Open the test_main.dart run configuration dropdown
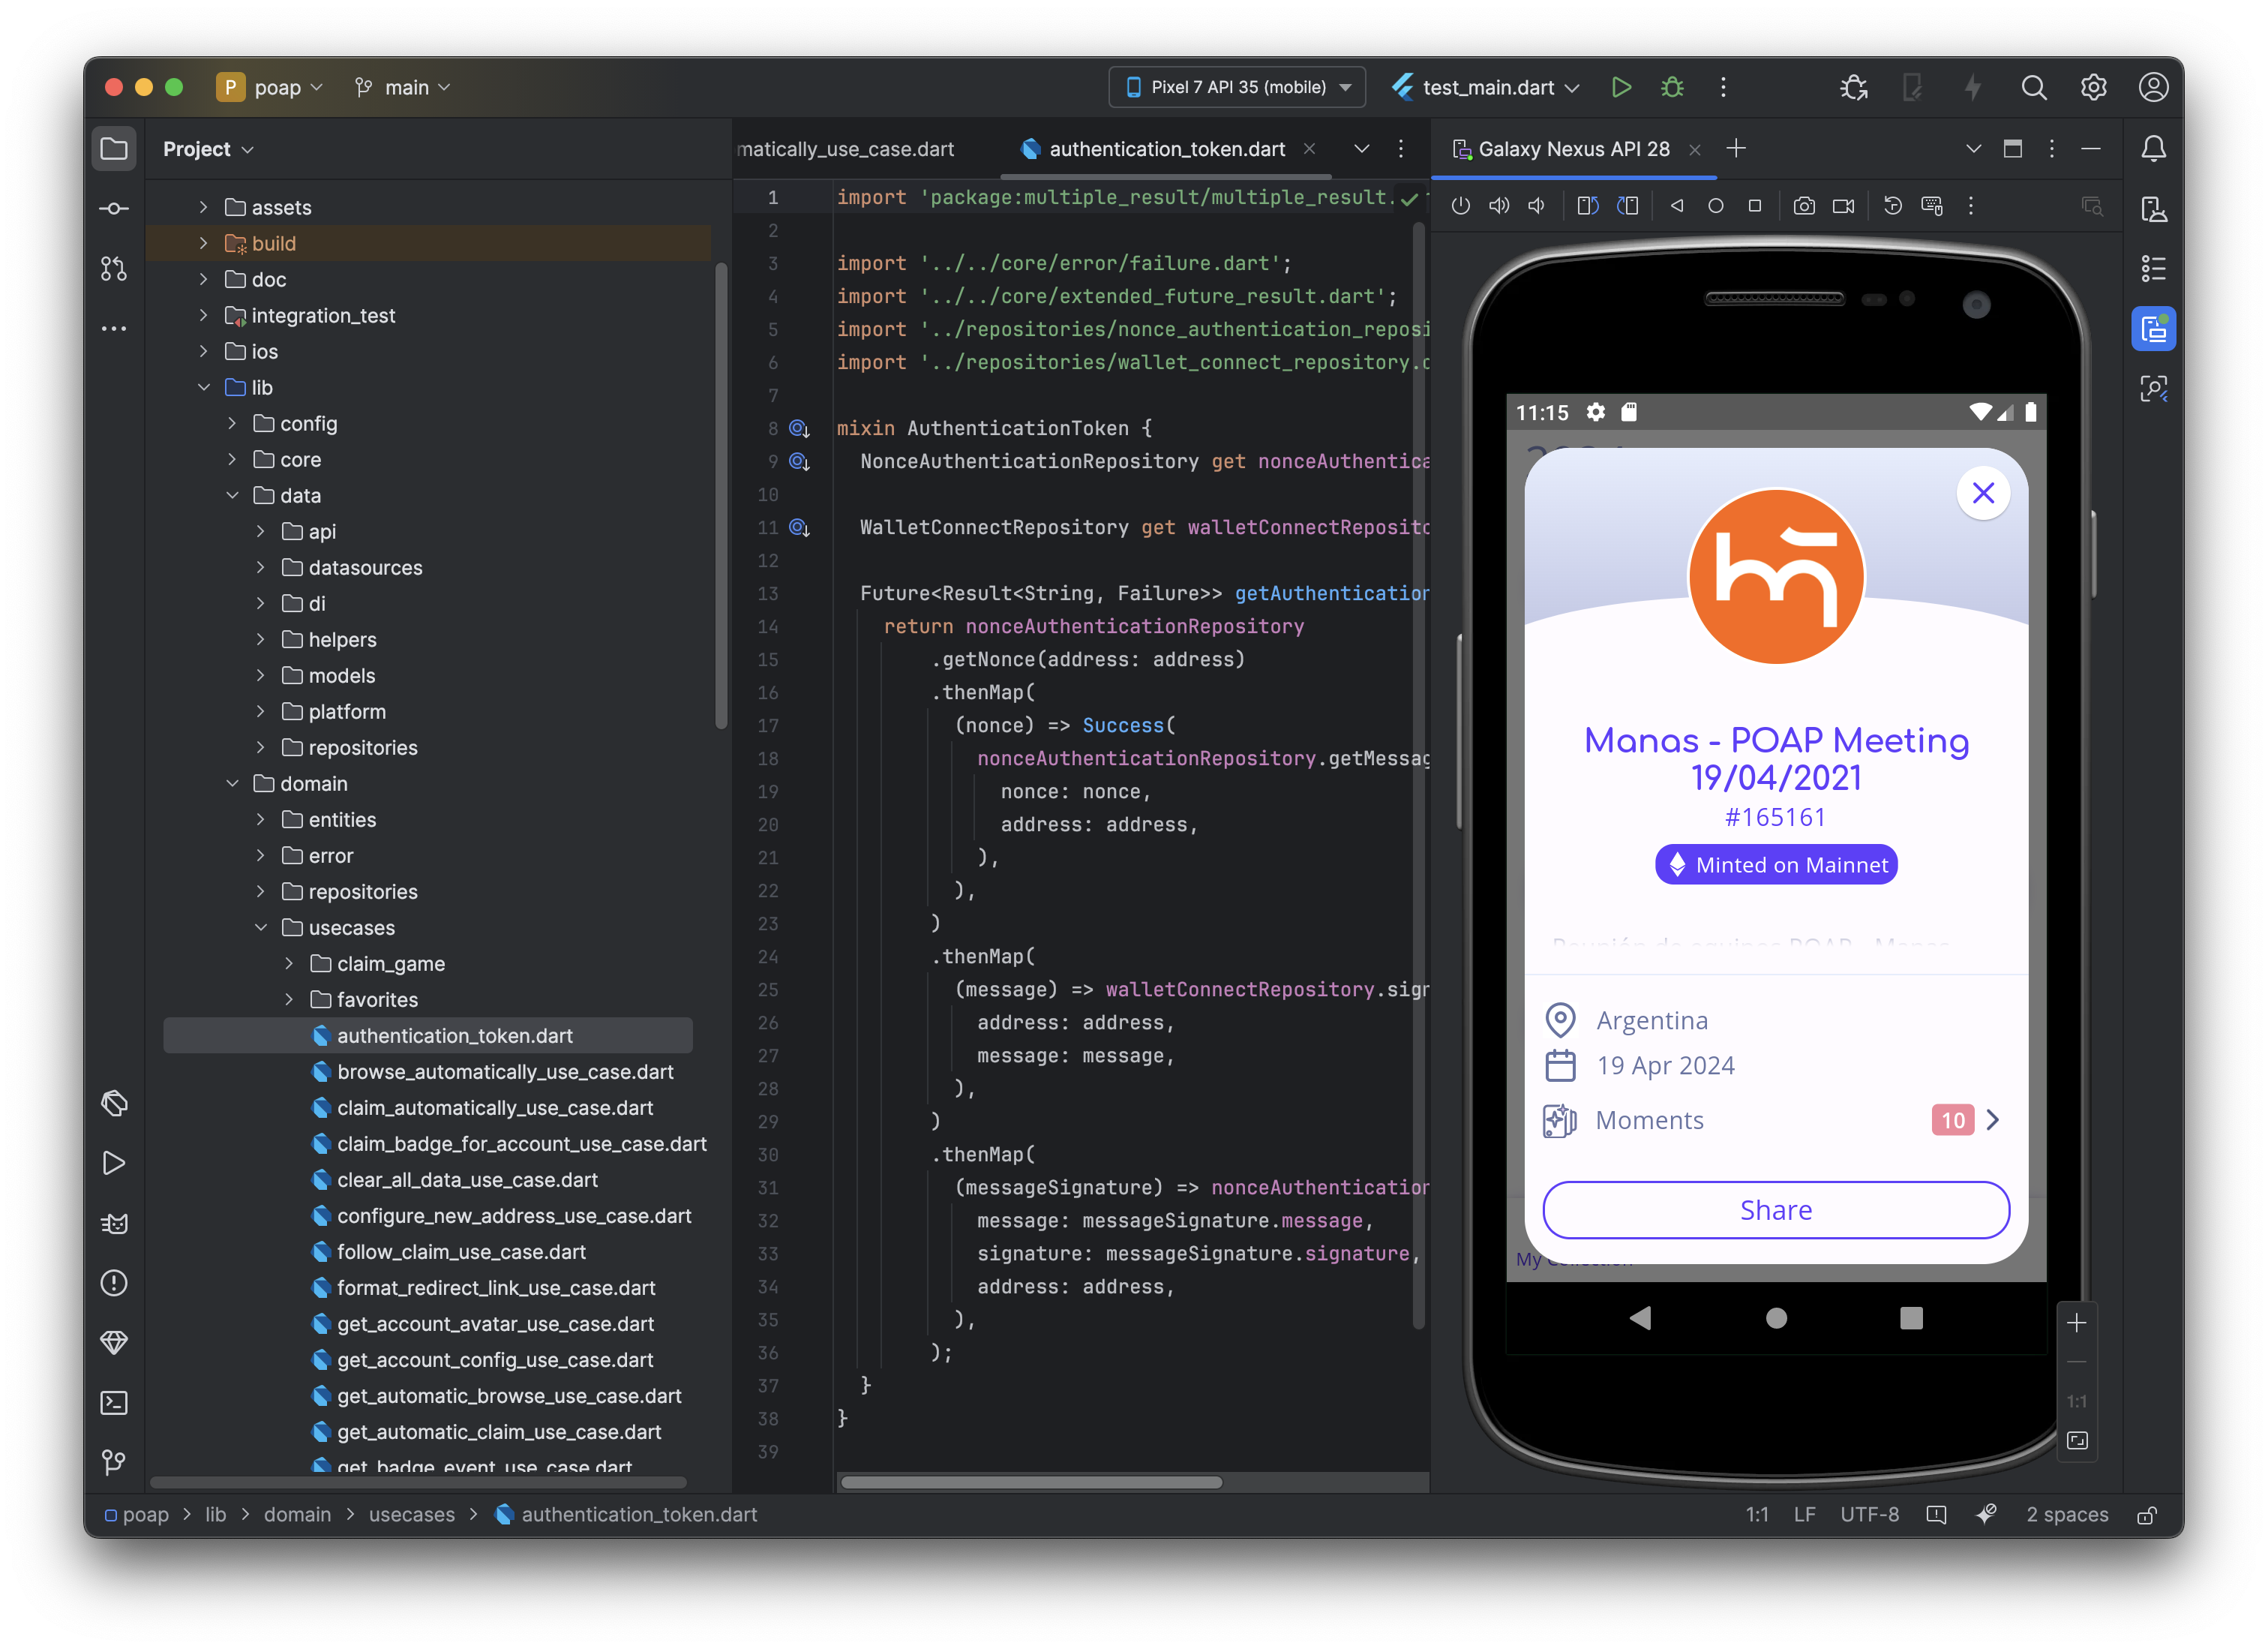The height and width of the screenshot is (1649, 2268). (x=1486, y=87)
